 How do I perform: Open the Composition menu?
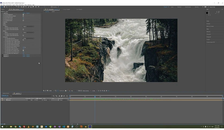(x=9, y=5)
